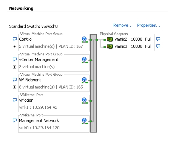Open the info bubble beside vCenter Management
The image size is (173, 148).
point(15,60)
